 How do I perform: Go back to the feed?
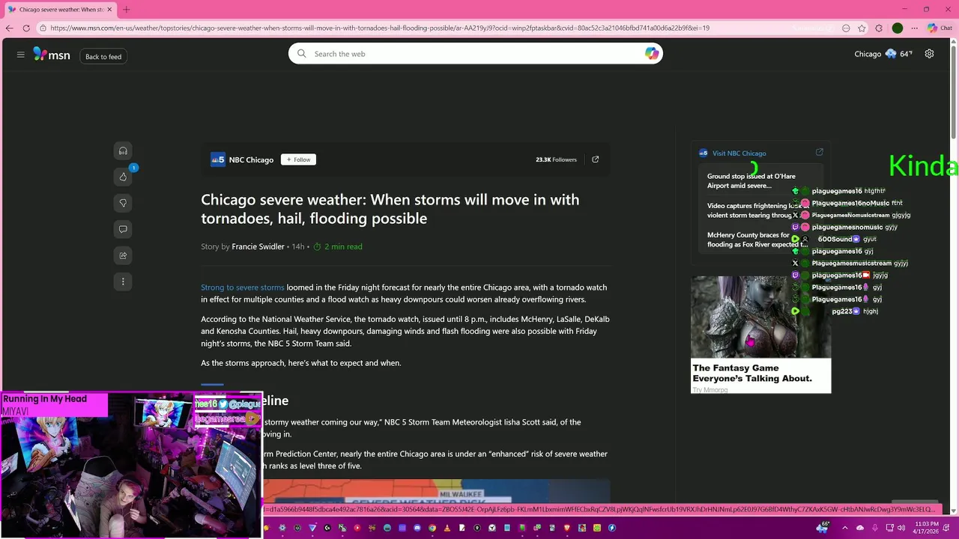(x=103, y=57)
